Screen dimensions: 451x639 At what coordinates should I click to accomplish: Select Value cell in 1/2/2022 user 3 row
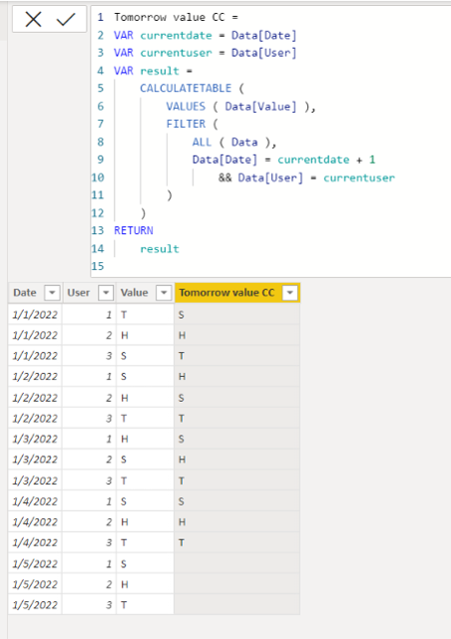pos(145,419)
